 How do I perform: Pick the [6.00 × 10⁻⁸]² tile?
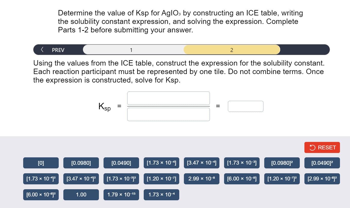pyautogui.click(x=41, y=195)
